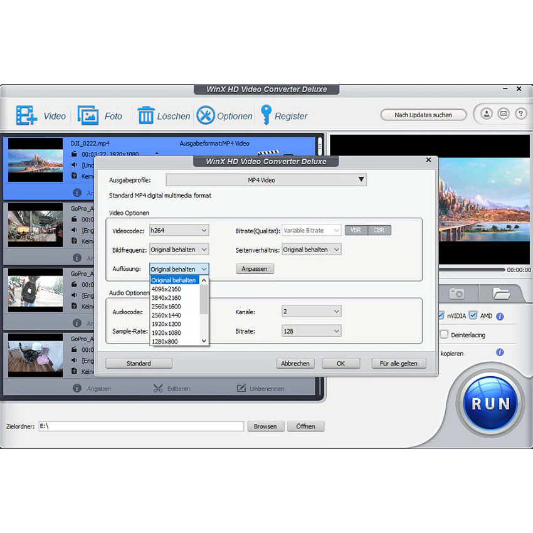Screen dimensions: 533x533
Task: Choose 2560x1600 resolution
Action: tap(175, 307)
